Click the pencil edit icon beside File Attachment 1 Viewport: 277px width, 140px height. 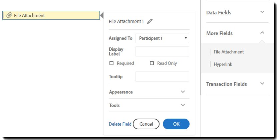(150, 21)
